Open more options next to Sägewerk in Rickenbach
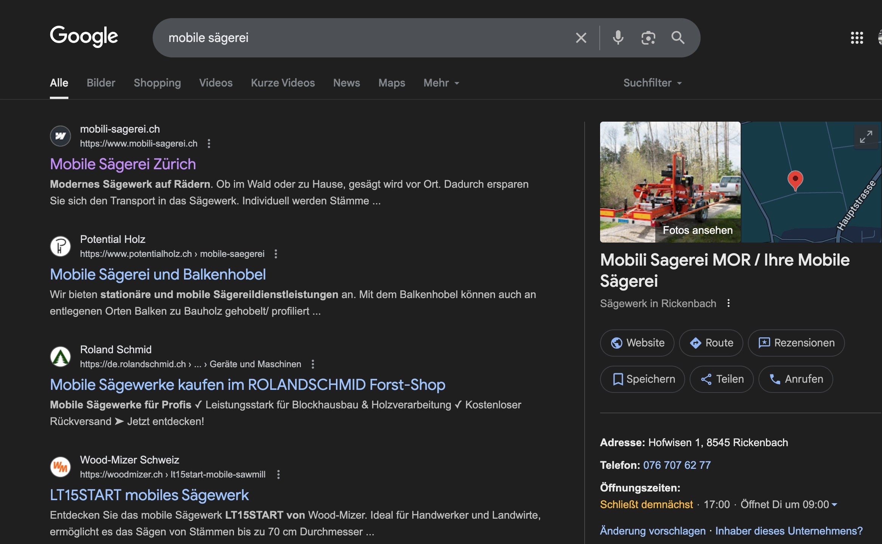 pos(728,303)
